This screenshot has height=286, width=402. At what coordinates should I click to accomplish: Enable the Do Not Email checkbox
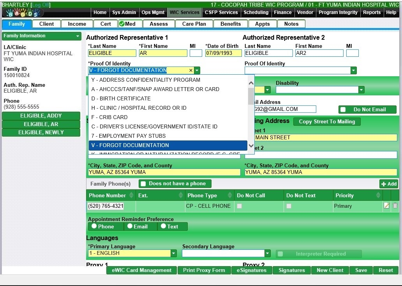pos(343,110)
